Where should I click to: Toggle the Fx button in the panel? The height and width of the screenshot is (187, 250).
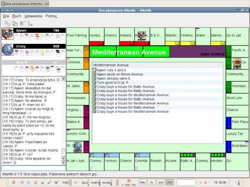point(152,182)
